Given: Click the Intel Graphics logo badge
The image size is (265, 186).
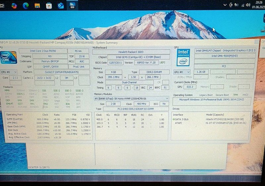Looking at the screenshot, I should tap(184, 57).
